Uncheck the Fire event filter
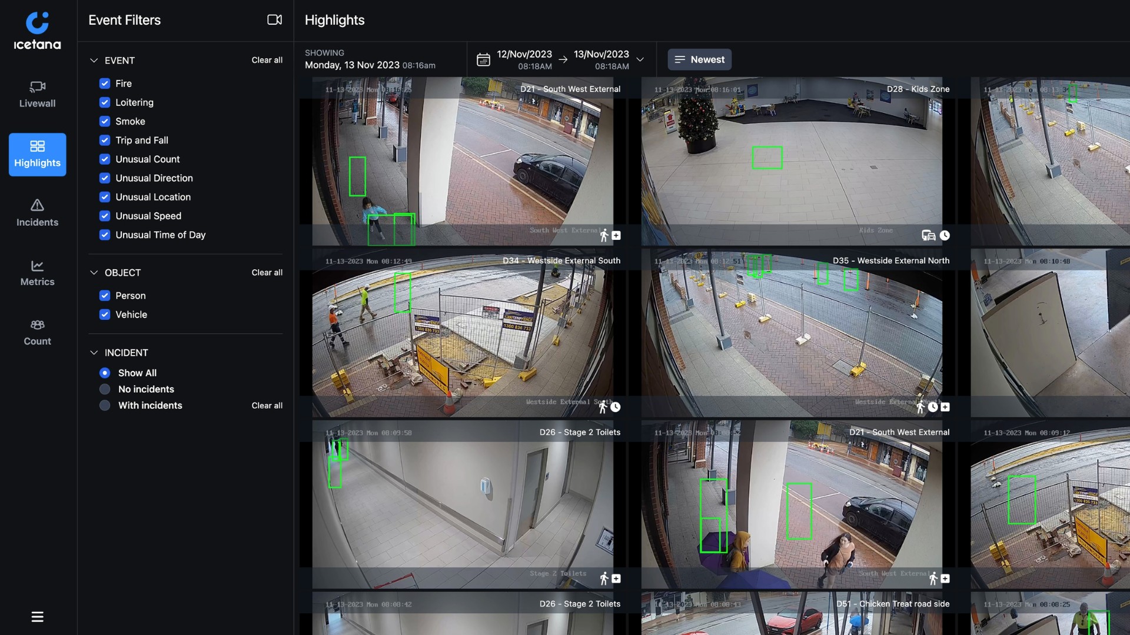 [105, 83]
